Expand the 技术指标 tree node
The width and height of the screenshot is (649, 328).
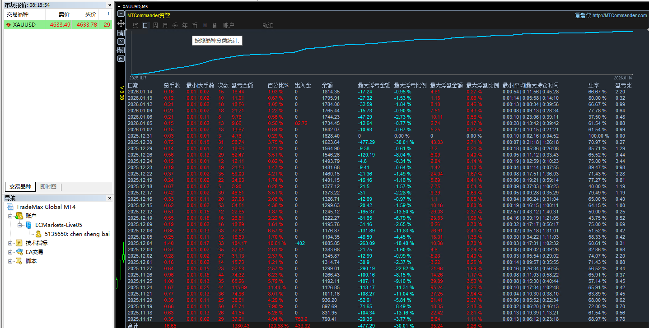(10, 244)
